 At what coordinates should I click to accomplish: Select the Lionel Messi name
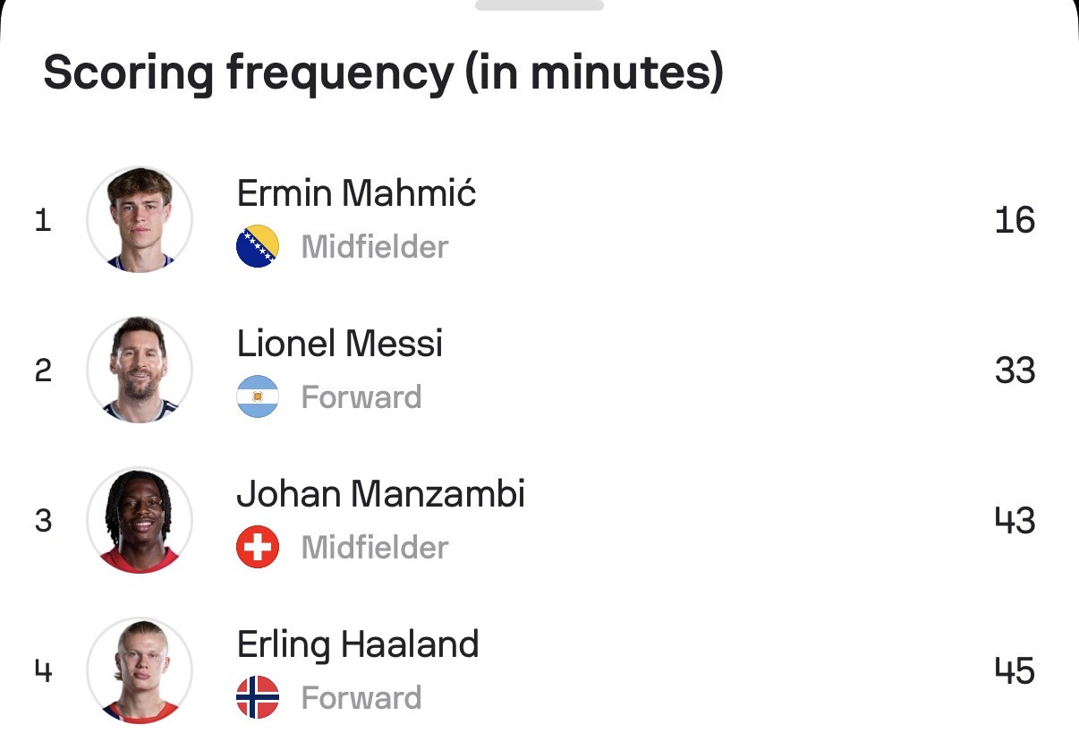click(x=340, y=343)
